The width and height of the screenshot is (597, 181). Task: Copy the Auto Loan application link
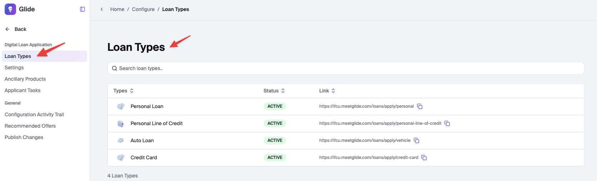(x=416, y=140)
